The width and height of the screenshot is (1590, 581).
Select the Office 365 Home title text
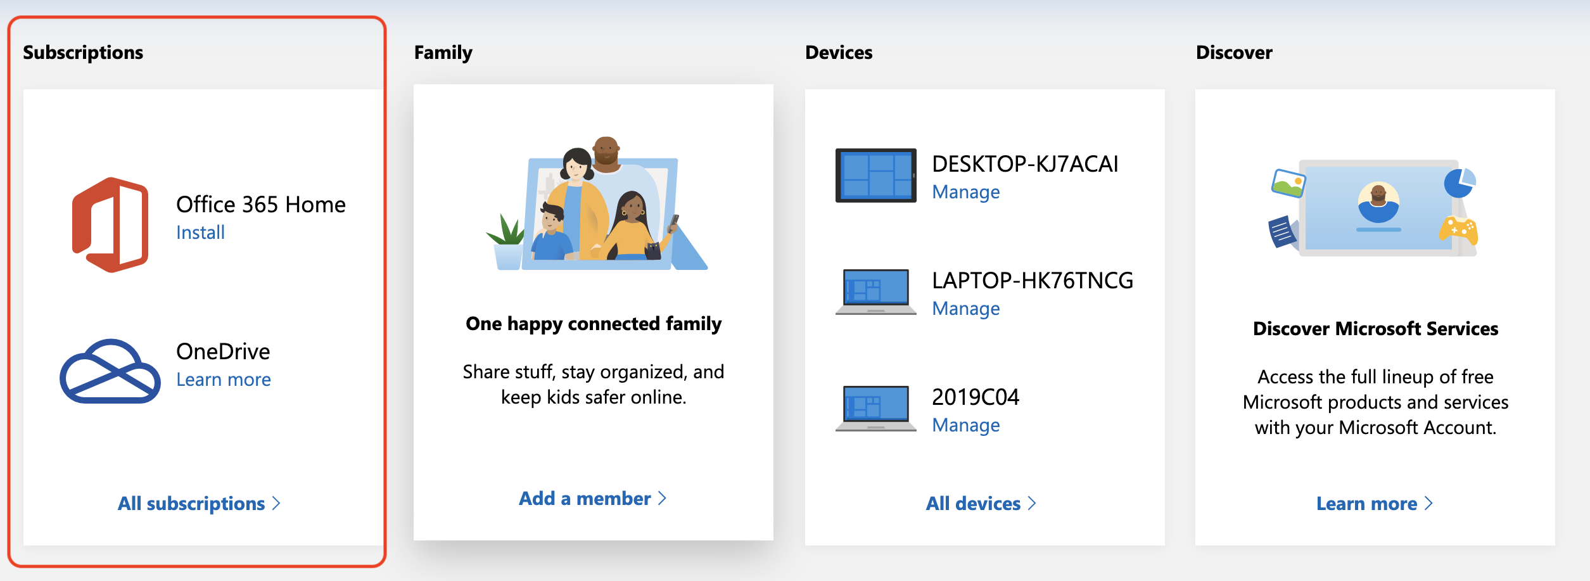point(261,205)
